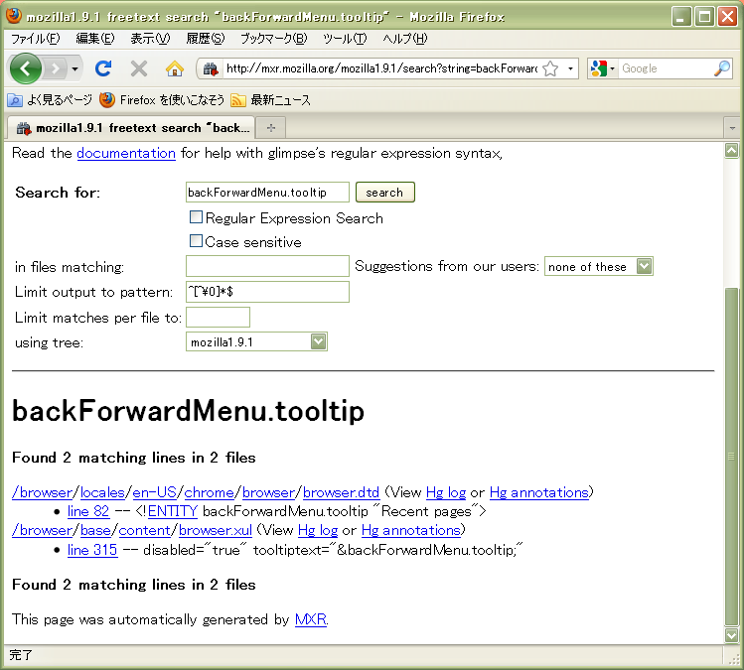Click the site favicon in address bar
Image resolution: width=744 pixels, height=670 pixels.
click(x=211, y=69)
